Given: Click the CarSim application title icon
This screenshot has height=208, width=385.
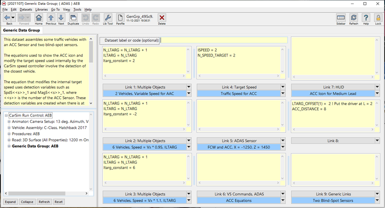Looking at the screenshot, I should coord(4,4).
